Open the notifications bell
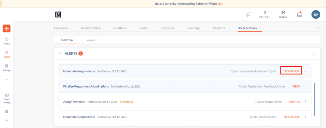The image size is (326, 128). point(299,14)
